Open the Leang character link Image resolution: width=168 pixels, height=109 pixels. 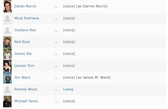pyautogui.click(x=68, y=89)
